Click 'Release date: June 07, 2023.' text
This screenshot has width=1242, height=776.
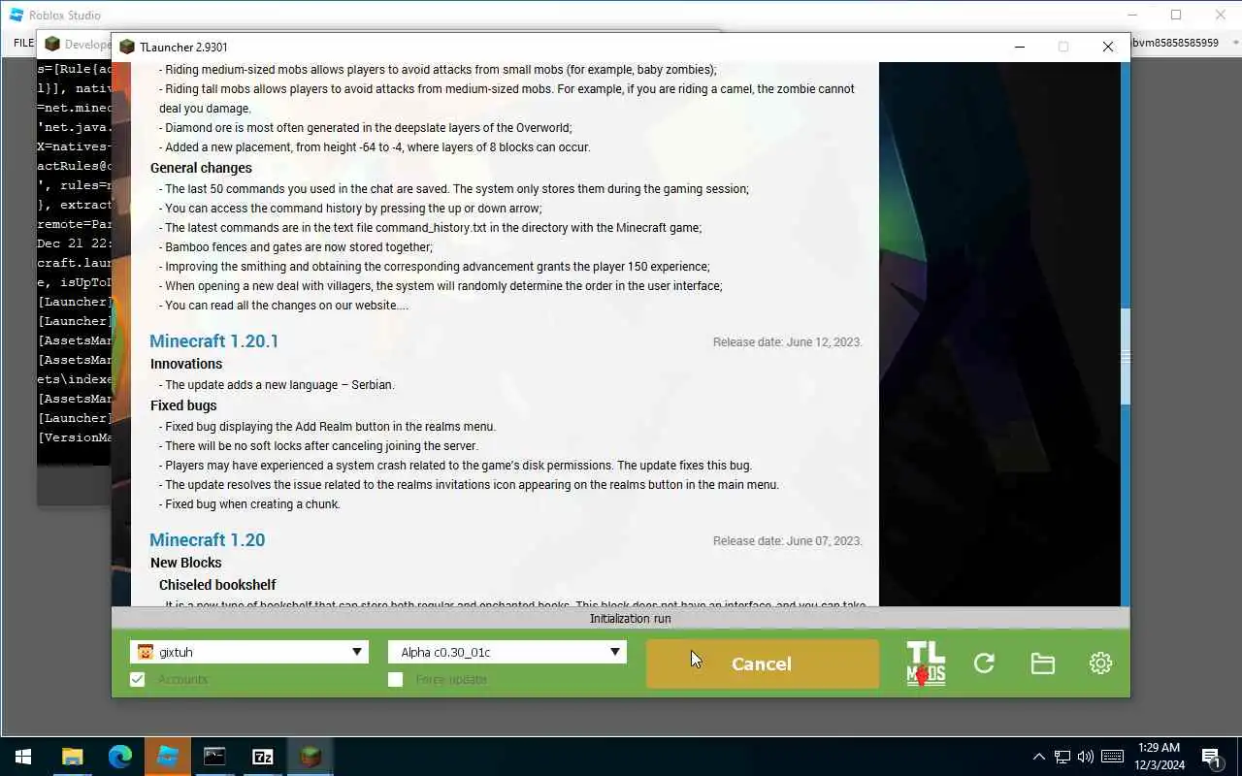point(788,541)
